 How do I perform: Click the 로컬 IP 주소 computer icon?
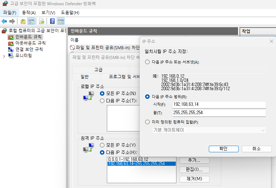click(x=88, y=96)
